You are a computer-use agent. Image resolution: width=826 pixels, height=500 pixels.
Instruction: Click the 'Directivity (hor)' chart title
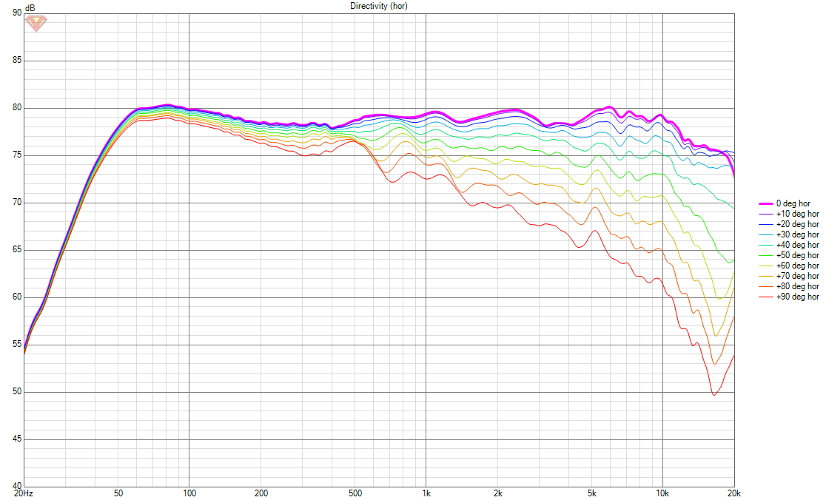[379, 6]
